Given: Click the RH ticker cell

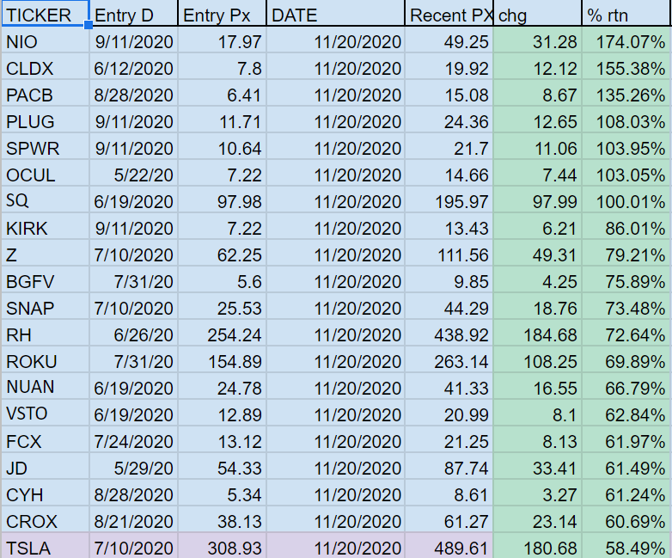Looking at the screenshot, I should click(45, 333).
